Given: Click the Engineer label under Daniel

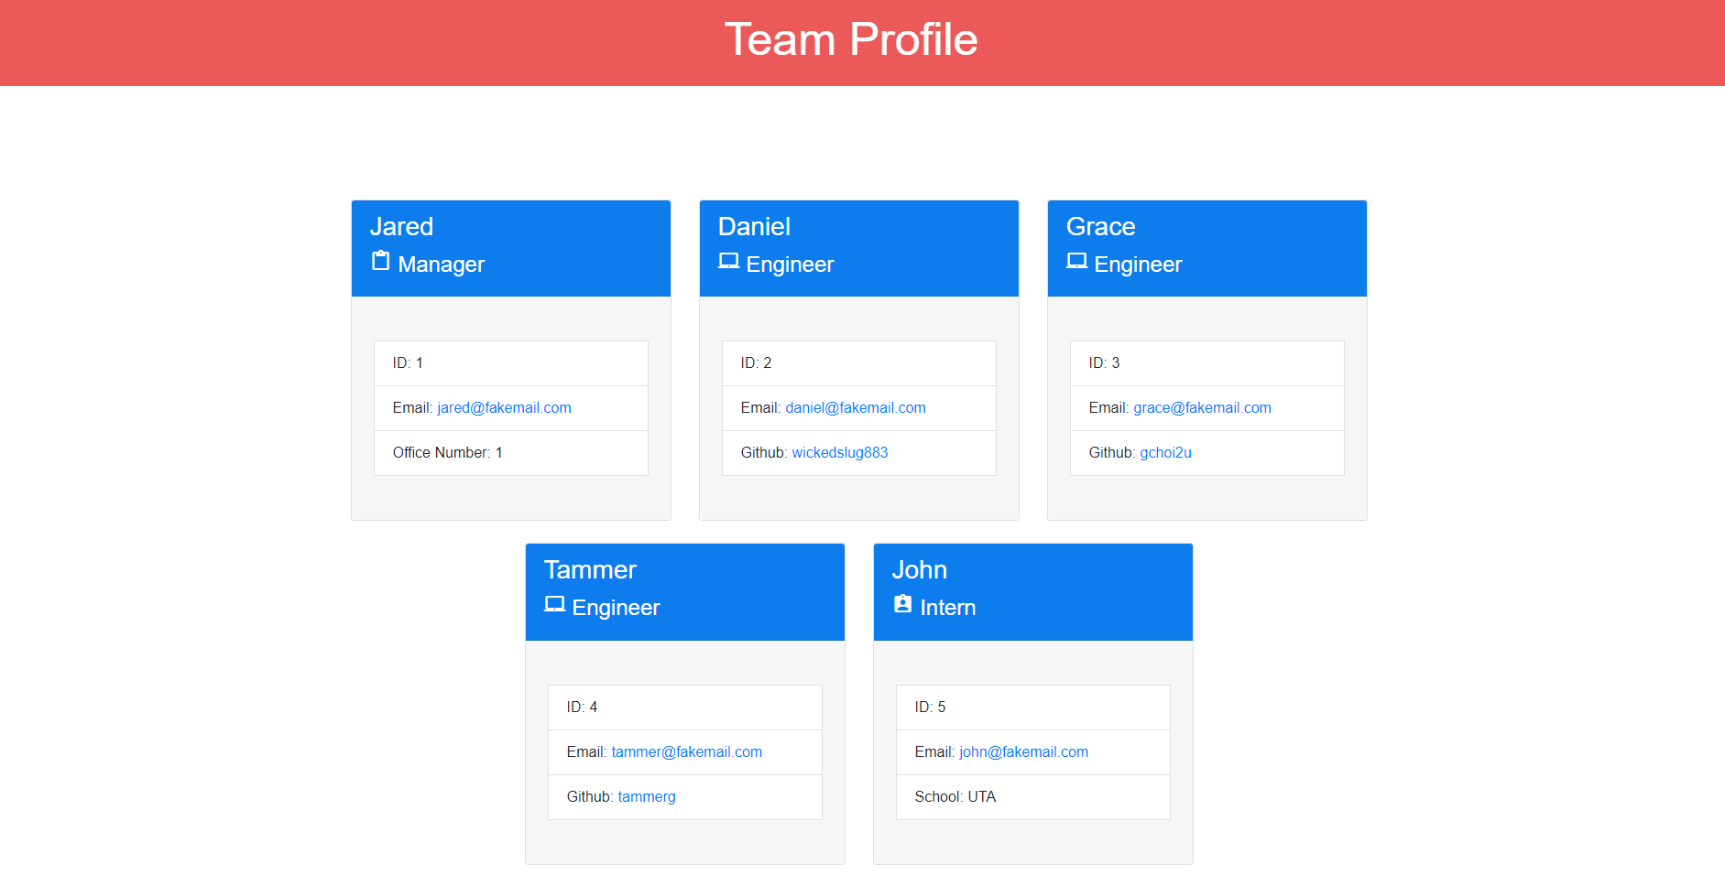Looking at the screenshot, I should coord(790,265).
